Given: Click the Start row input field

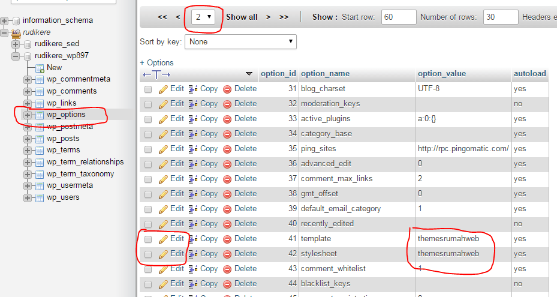Looking at the screenshot, I should (399, 17).
